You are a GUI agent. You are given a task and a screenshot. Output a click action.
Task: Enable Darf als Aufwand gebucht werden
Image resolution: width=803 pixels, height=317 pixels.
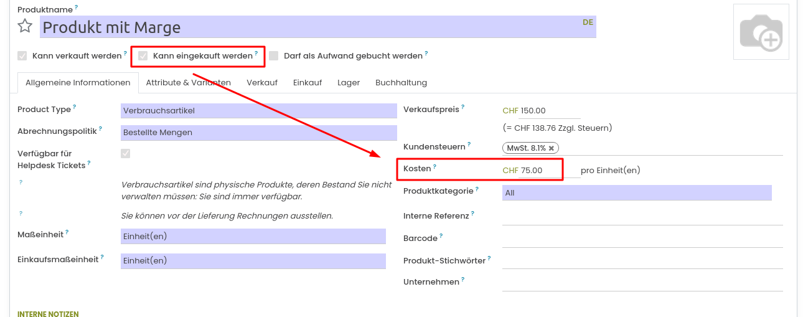(x=273, y=56)
